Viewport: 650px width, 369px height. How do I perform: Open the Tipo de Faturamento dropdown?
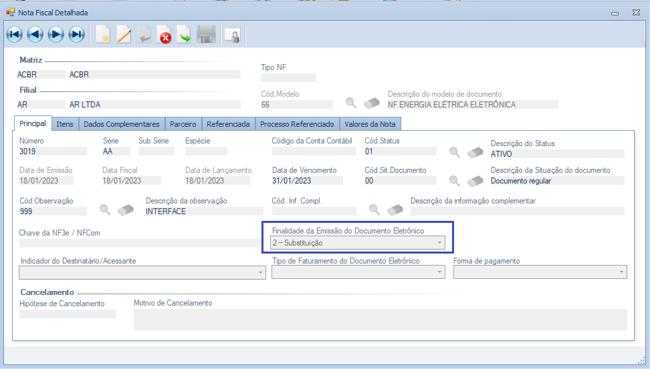440,272
